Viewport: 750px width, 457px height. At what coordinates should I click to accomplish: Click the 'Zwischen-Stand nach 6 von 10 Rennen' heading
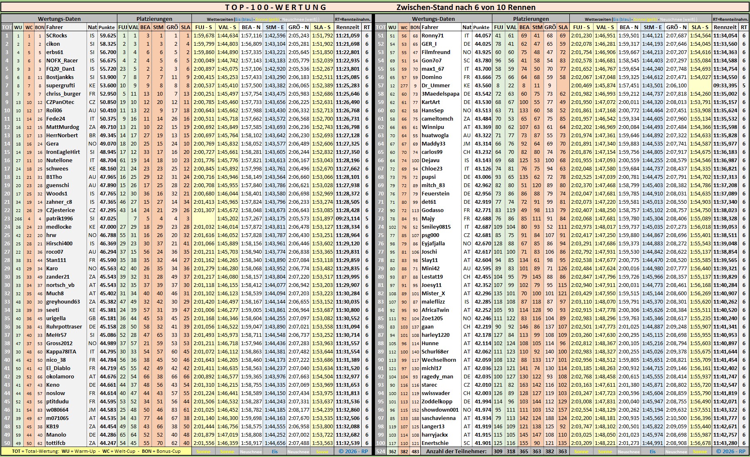(x=466, y=7)
